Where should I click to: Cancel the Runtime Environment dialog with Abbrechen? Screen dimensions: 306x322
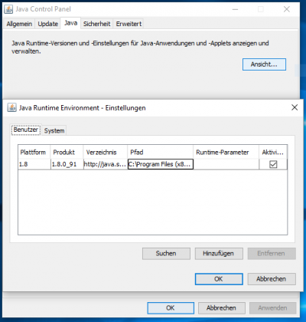click(x=272, y=279)
